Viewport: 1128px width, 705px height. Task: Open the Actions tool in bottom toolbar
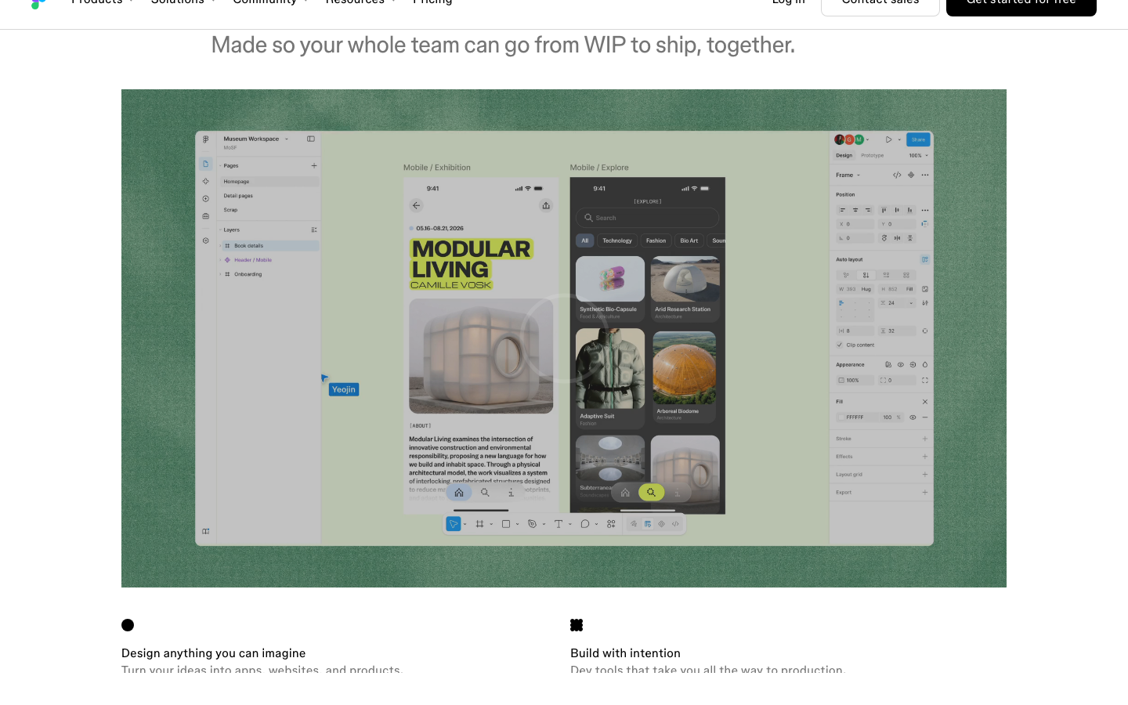tap(611, 524)
